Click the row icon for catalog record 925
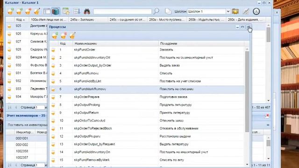299x168 pixels. click(x=9, y=26)
